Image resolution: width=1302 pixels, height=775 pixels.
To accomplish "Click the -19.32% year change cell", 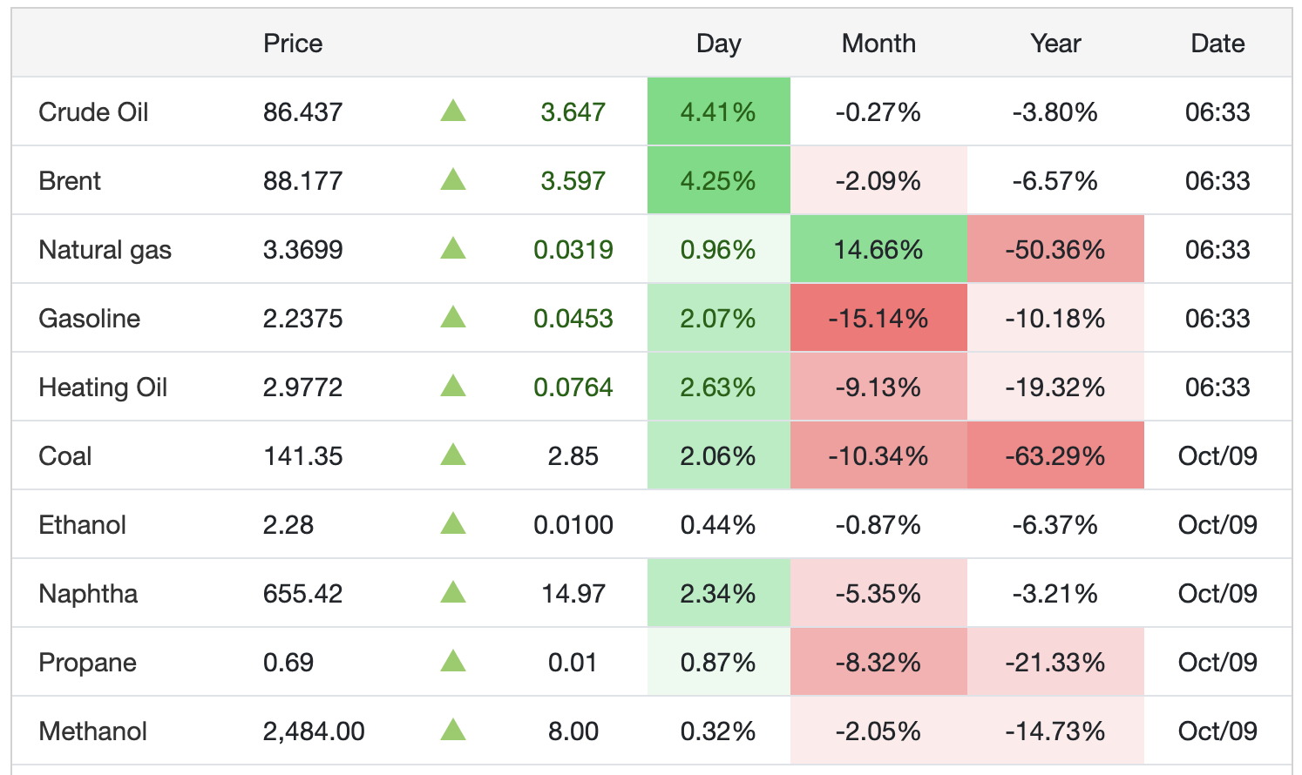I will point(1055,387).
